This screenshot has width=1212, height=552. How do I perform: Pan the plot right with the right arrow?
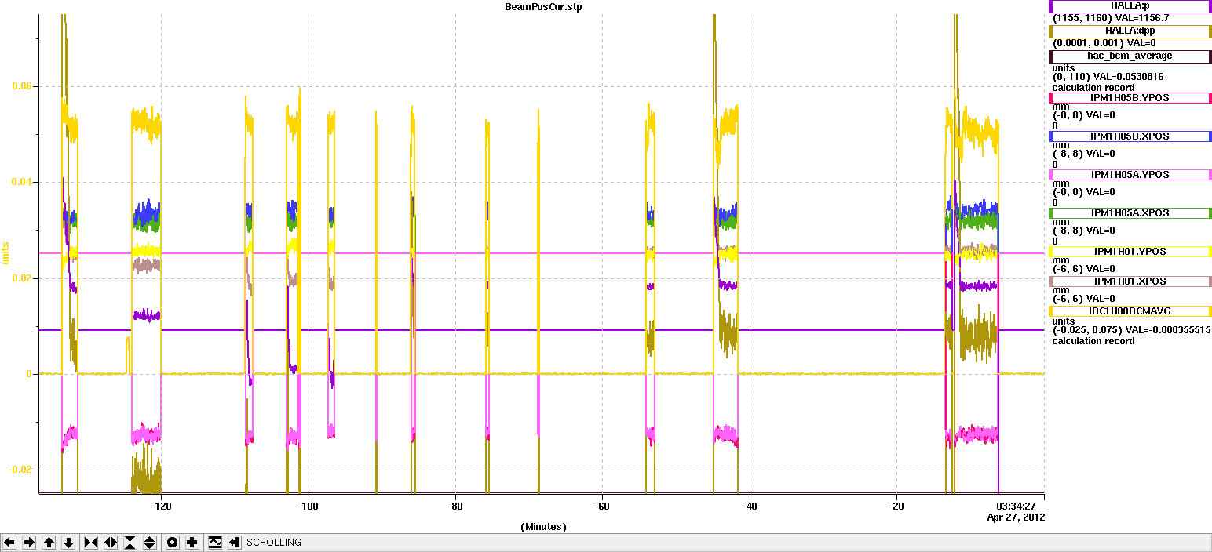tap(29, 543)
